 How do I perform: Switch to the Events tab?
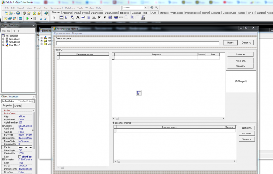click(17, 106)
